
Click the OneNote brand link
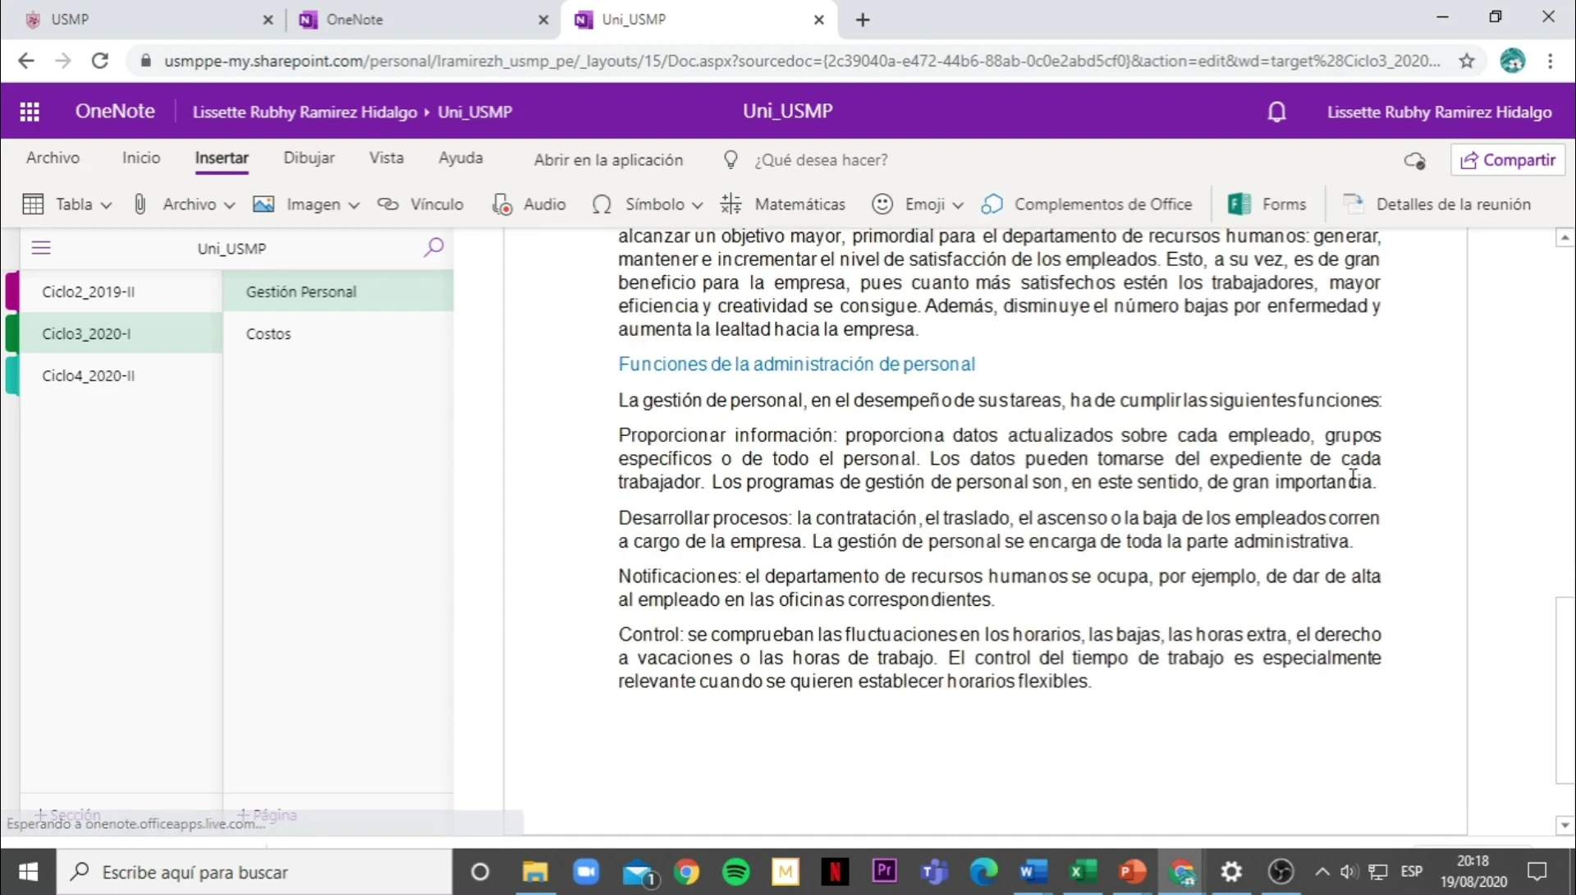pyautogui.click(x=115, y=112)
